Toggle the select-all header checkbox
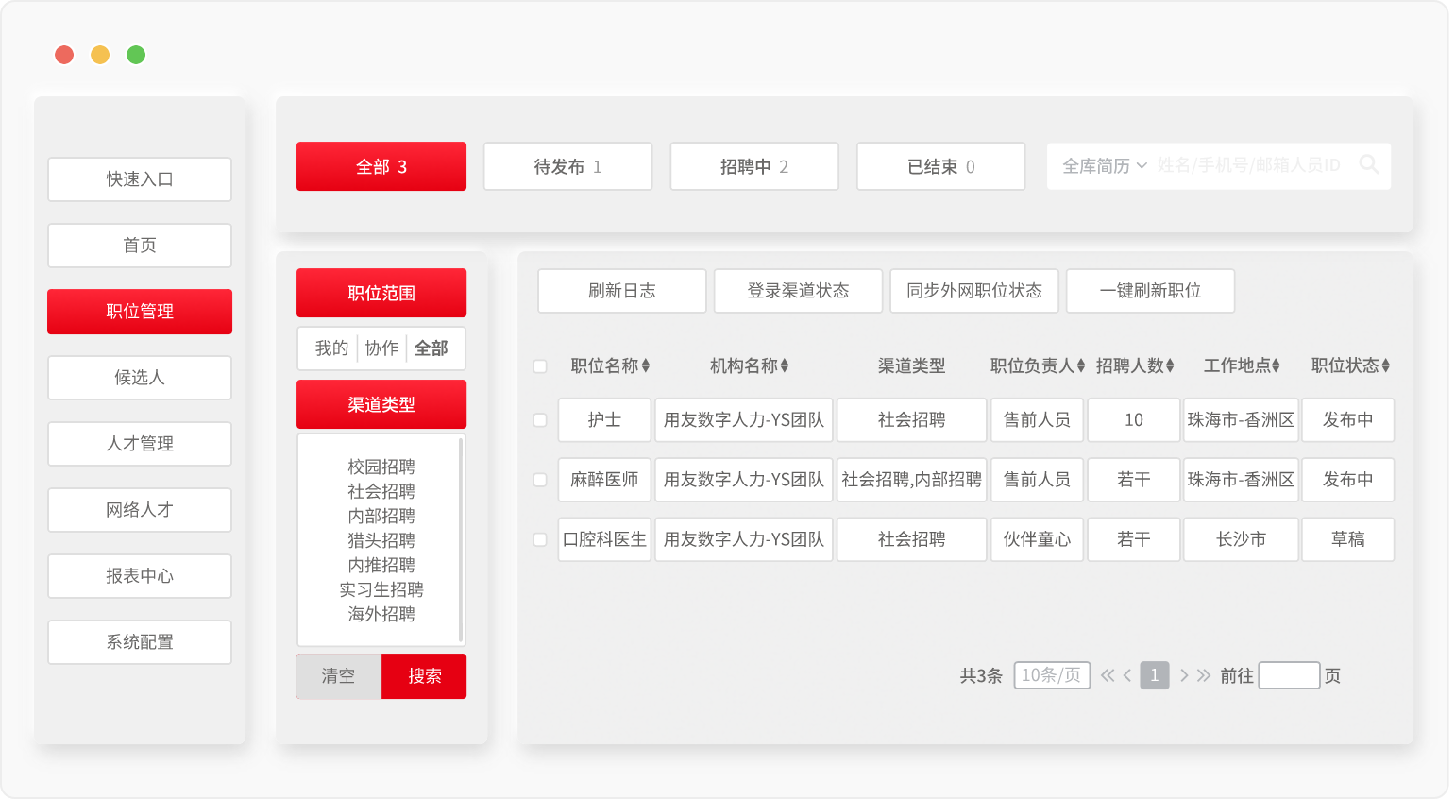Viewport: 1455px width, 799px height. [540, 366]
